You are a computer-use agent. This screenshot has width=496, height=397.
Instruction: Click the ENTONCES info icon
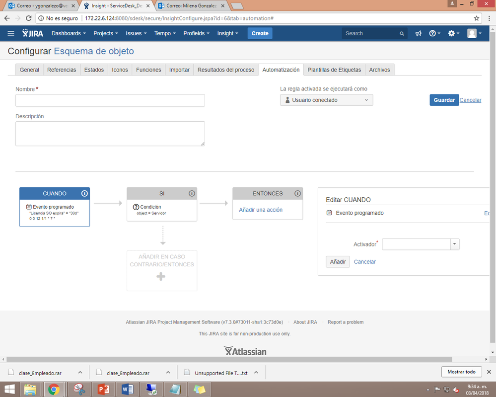297,193
